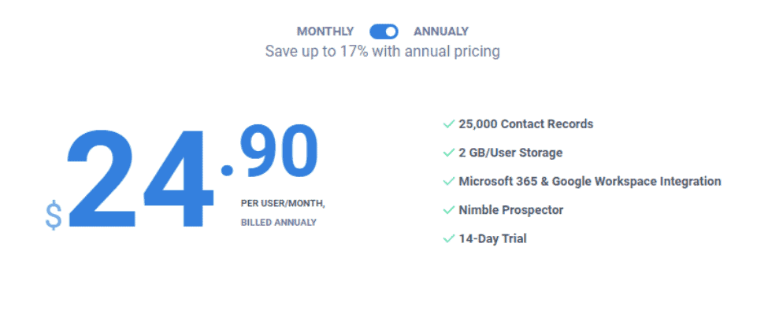This screenshot has height=332, width=768.
Task: Click the large 24 price number
Action: (x=140, y=178)
